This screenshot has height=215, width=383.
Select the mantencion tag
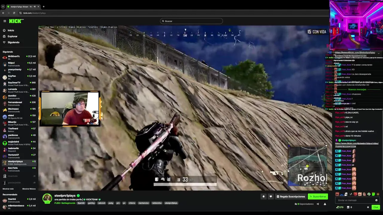[144, 203]
